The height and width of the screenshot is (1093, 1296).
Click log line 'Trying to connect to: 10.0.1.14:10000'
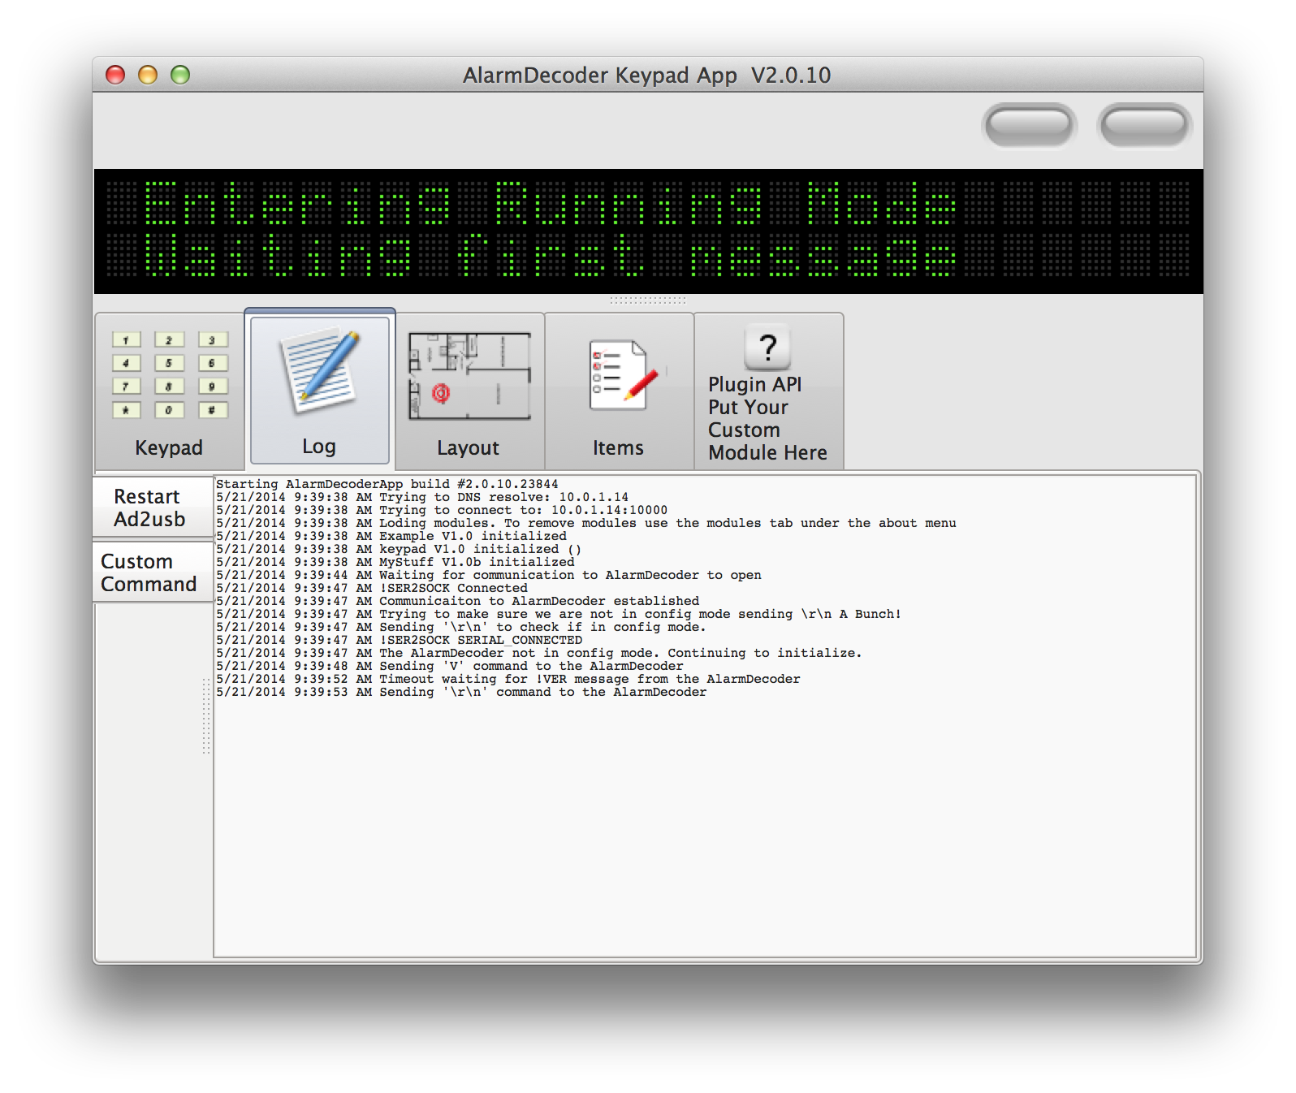coord(442,510)
